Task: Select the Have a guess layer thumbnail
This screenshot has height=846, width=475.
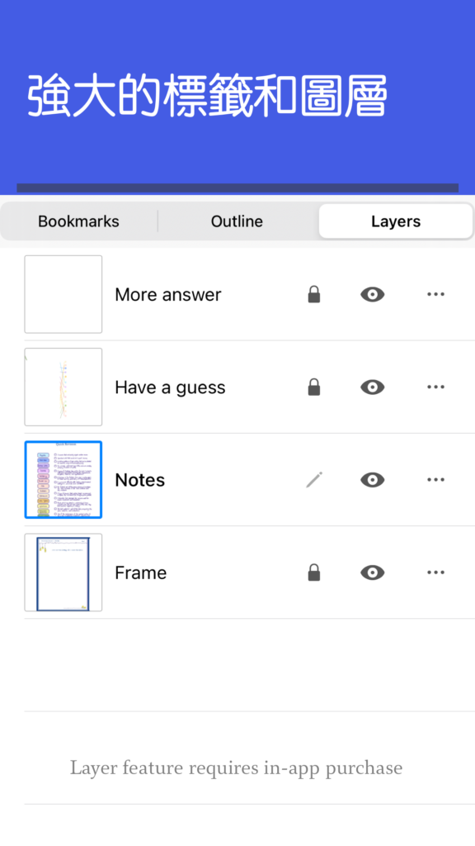Action: pyautogui.click(x=63, y=387)
